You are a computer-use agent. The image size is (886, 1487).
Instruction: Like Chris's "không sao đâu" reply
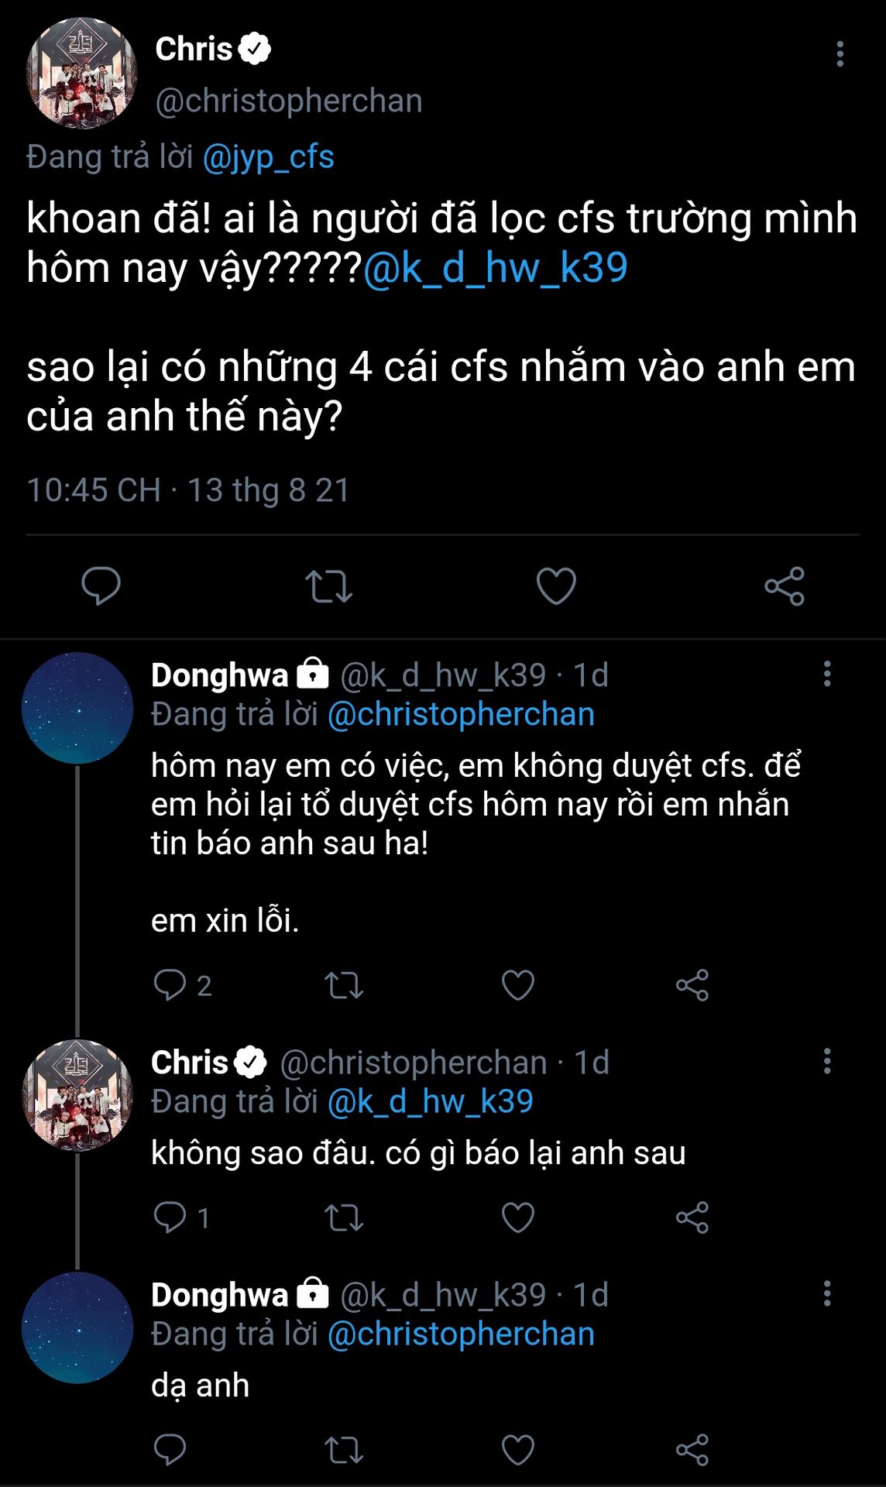[x=517, y=1217]
